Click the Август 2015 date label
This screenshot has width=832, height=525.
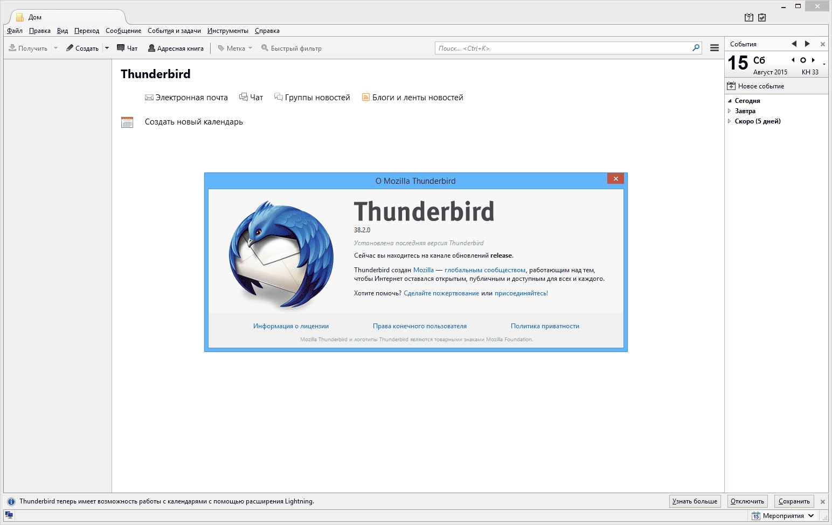point(770,72)
